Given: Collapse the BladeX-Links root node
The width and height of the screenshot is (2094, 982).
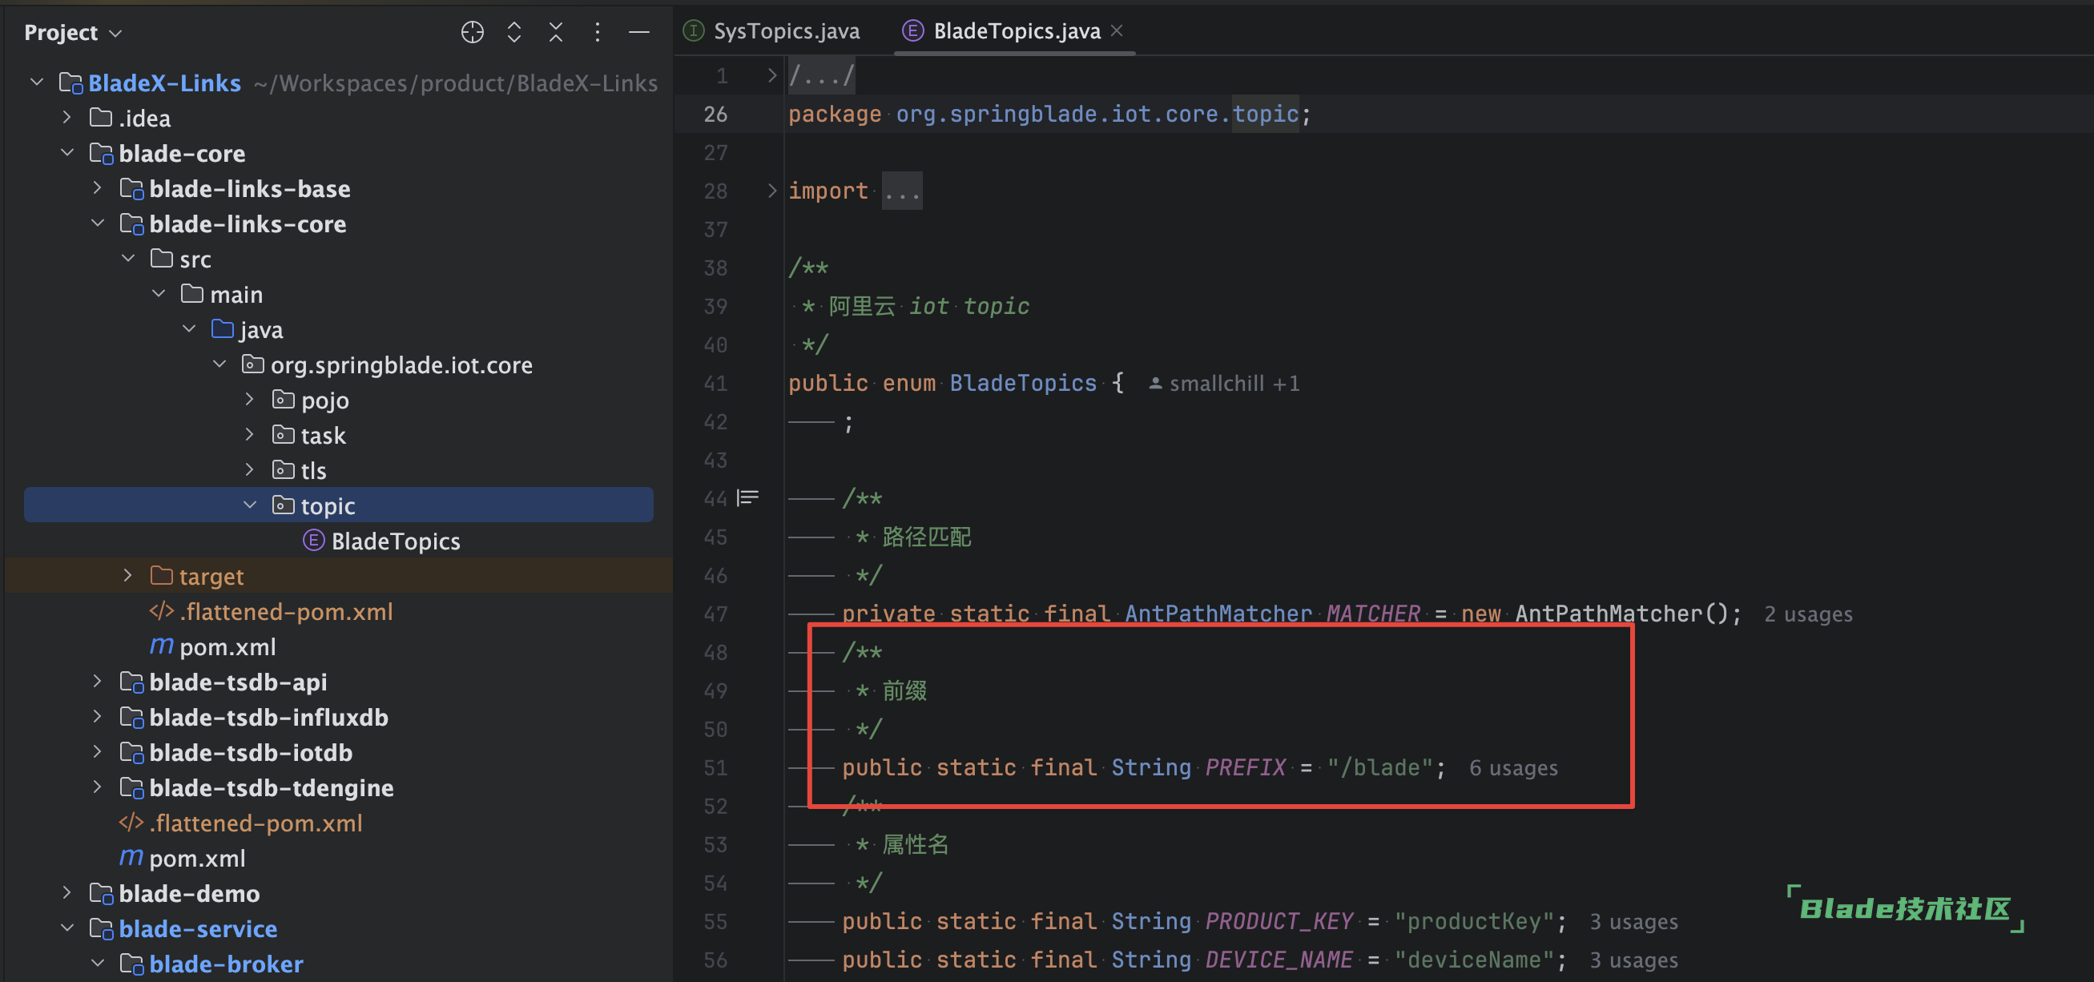Looking at the screenshot, I should pyautogui.click(x=37, y=83).
